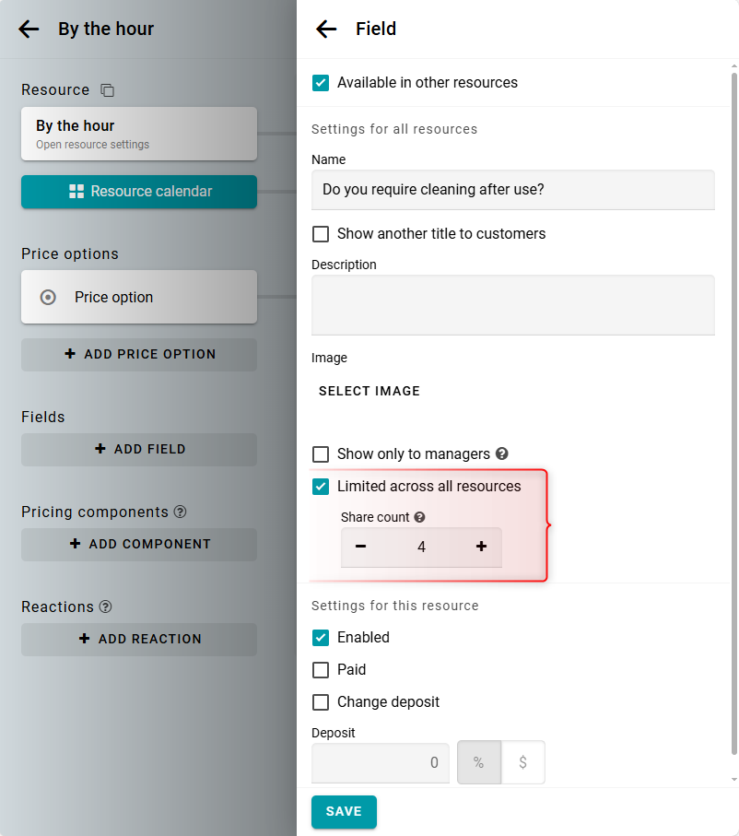This screenshot has height=836, width=739.
Task: Uncheck Available in other resources
Action: pos(321,83)
